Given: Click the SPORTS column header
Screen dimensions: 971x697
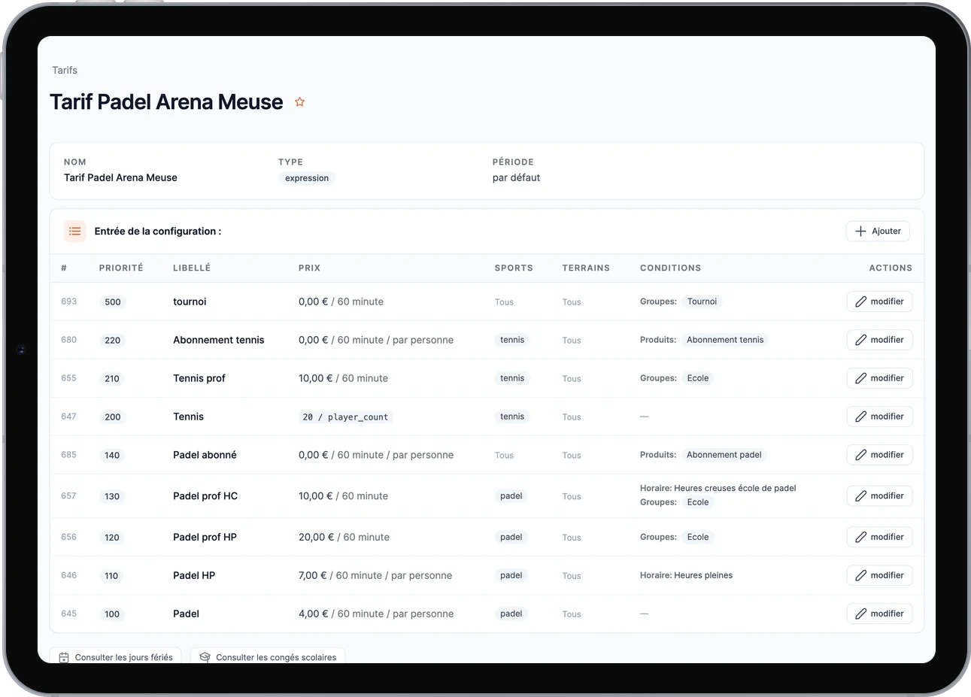Looking at the screenshot, I should [x=514, y=268].
